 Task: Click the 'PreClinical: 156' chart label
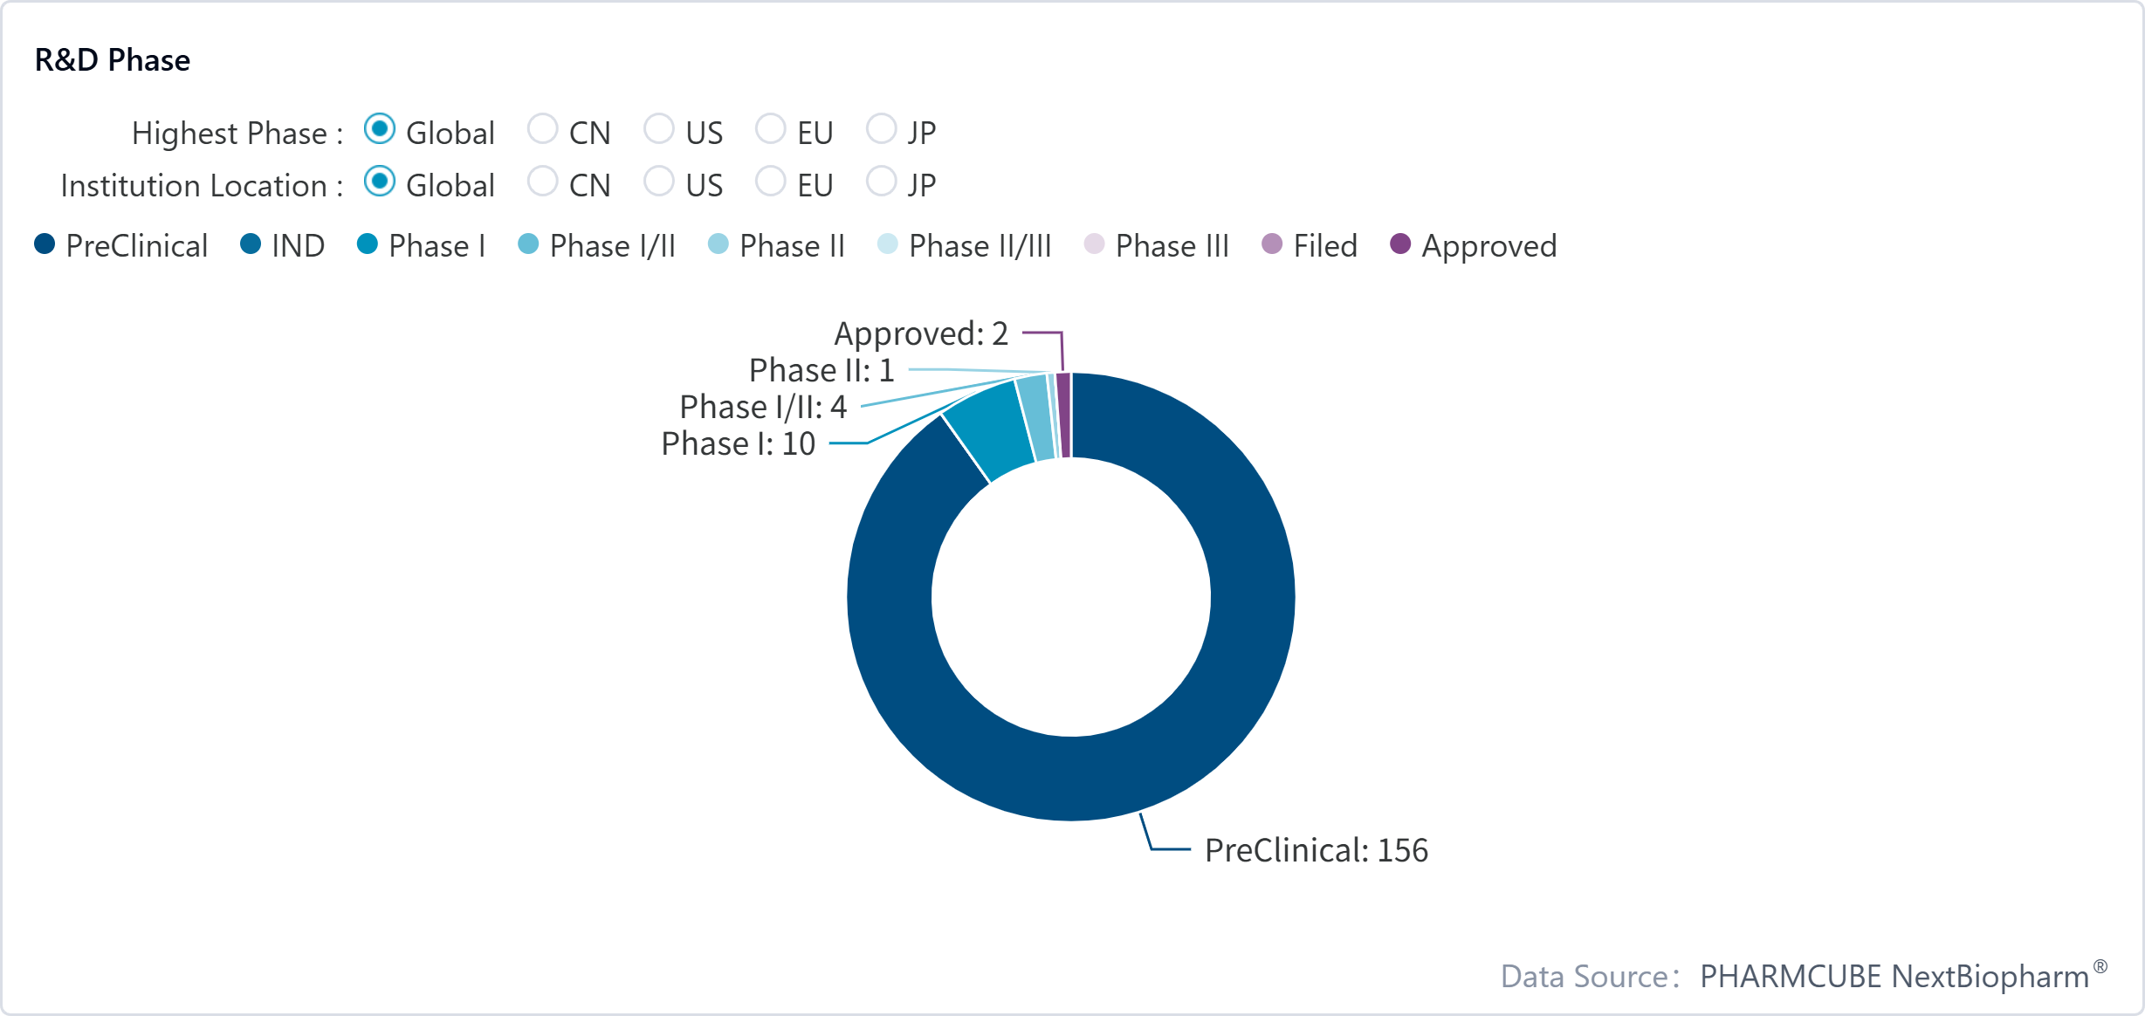click(x=1316, y=850)
